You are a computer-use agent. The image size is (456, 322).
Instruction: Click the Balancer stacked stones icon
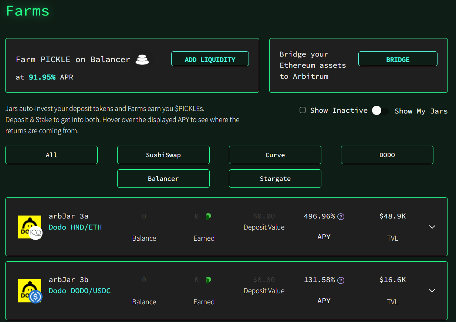point(142,60)
